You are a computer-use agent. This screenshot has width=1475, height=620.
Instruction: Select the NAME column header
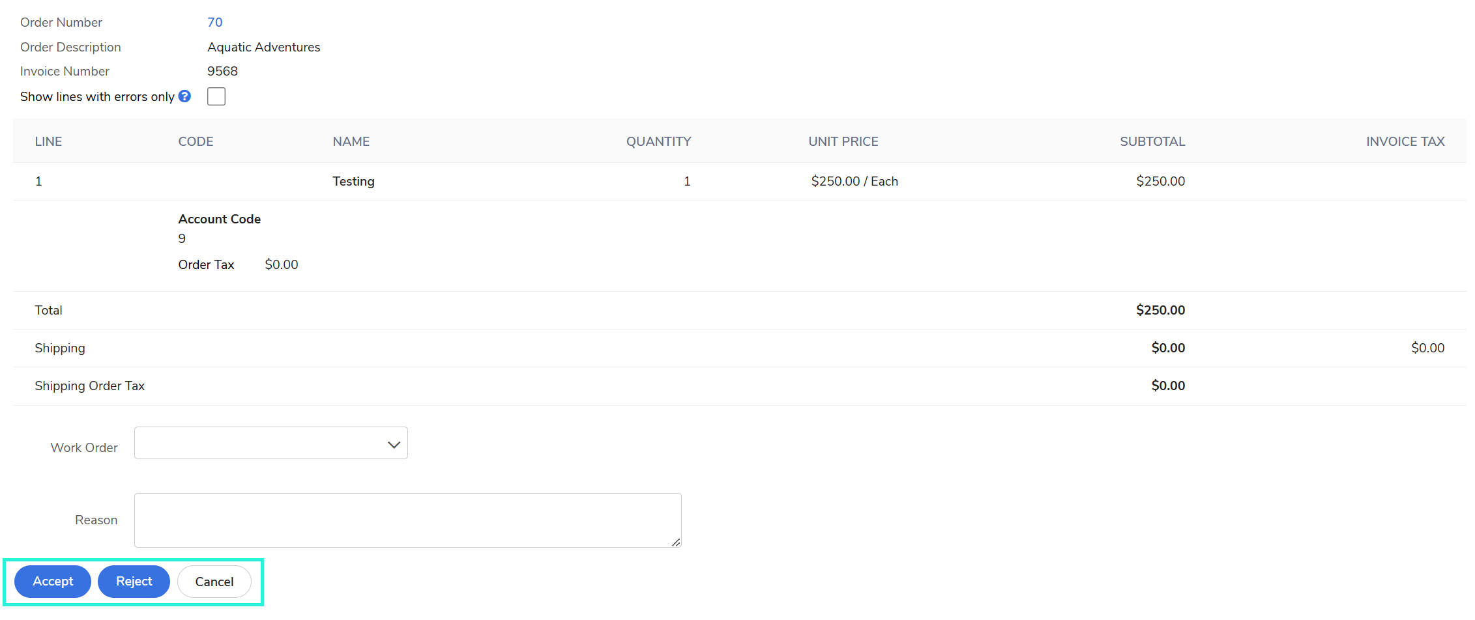tap(351, 141)
